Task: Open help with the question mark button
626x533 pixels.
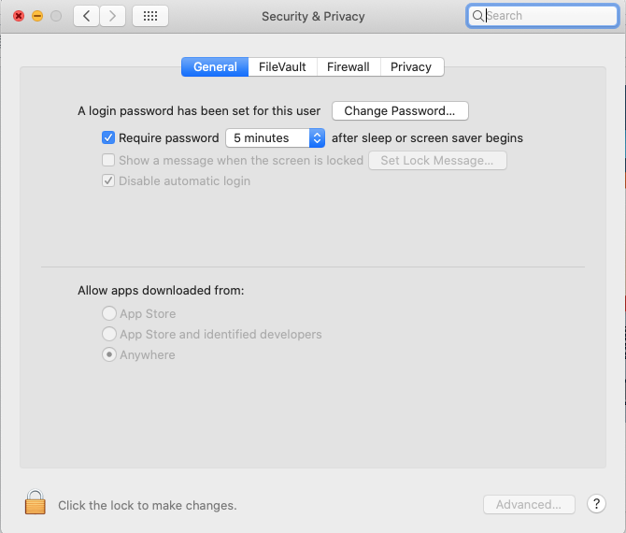Action: pyautogui.click(x=596, y=504)
